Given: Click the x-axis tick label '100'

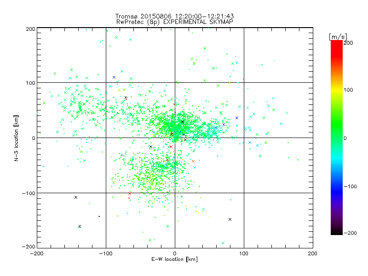Looking at the screenshot, I should (244, 253).
